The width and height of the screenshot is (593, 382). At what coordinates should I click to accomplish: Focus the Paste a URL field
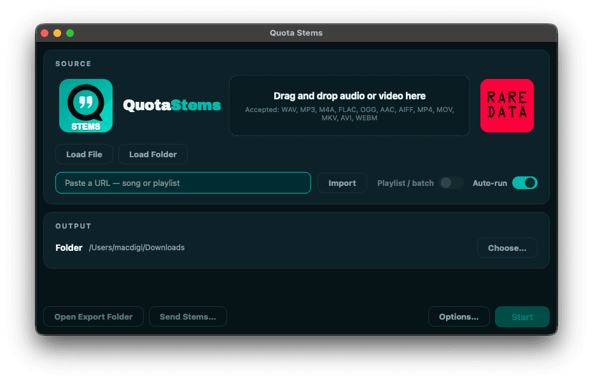coord(183,183)
